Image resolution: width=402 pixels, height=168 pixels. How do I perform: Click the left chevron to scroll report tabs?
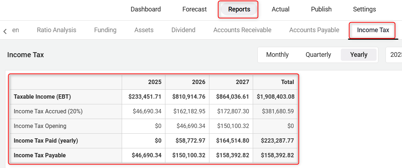(x=5, y=31)
